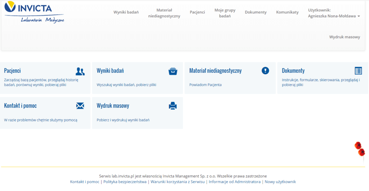Click the envelope icon on Kontakt i pomoc
This screenshot has width=369, height=191.
coord(80,106)
